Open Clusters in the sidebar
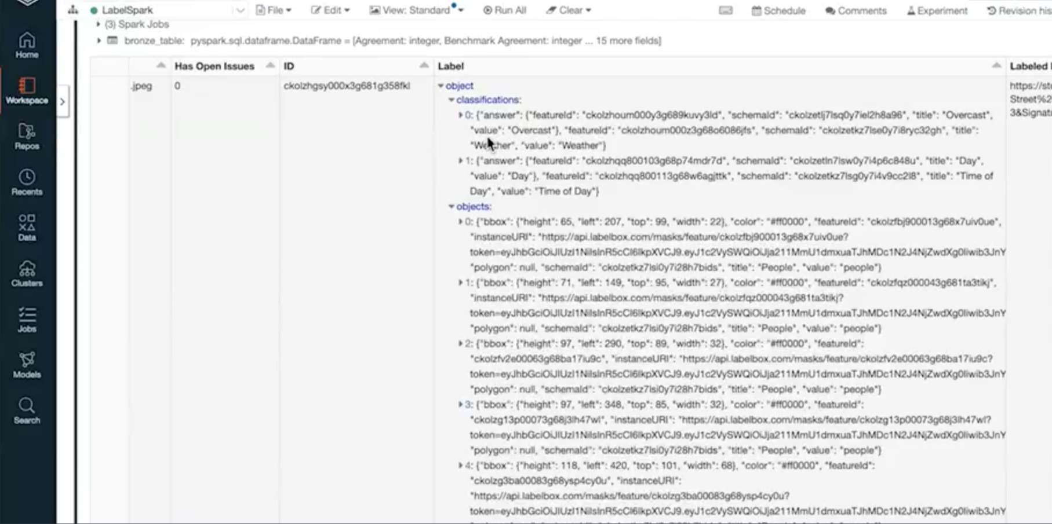Screen dimensions: 1052x524 click(27, 274)
